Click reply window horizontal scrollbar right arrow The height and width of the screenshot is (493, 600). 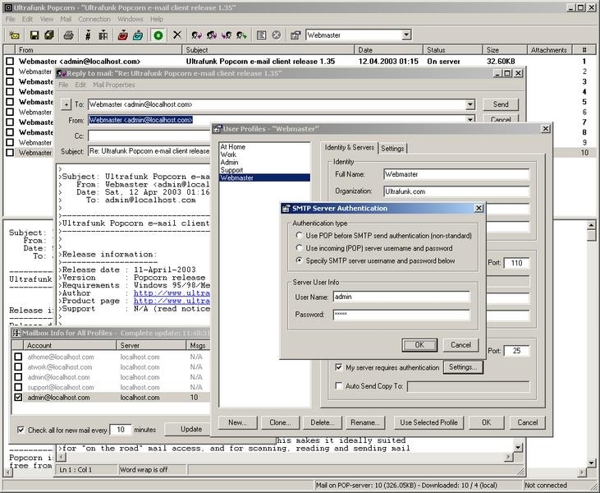[509, 457]
